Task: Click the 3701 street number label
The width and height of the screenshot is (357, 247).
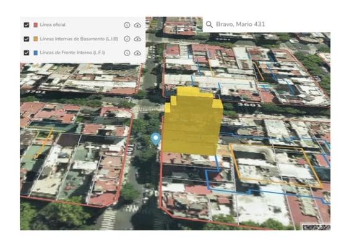Action: pyautogui.click(x=35, y=92)
